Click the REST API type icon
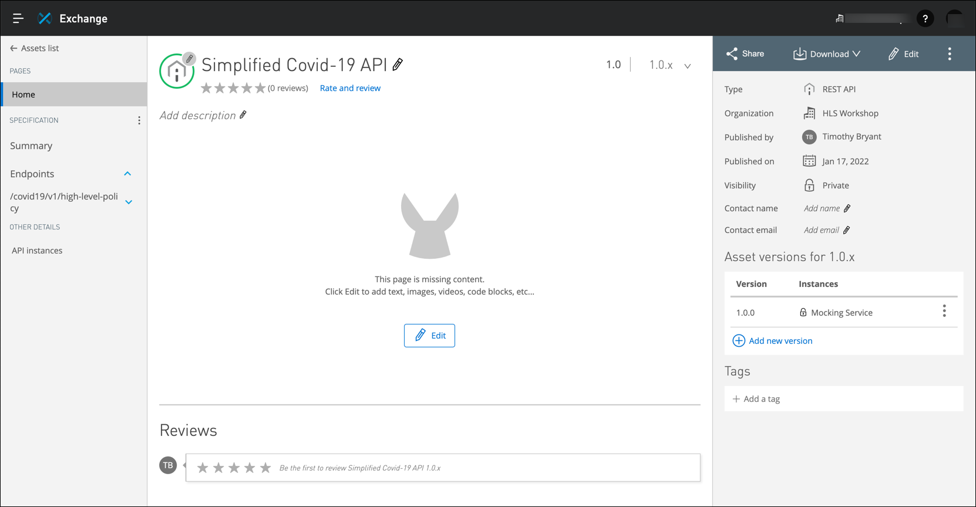This screenshot has width=976, height=507. tap(809, 89)
